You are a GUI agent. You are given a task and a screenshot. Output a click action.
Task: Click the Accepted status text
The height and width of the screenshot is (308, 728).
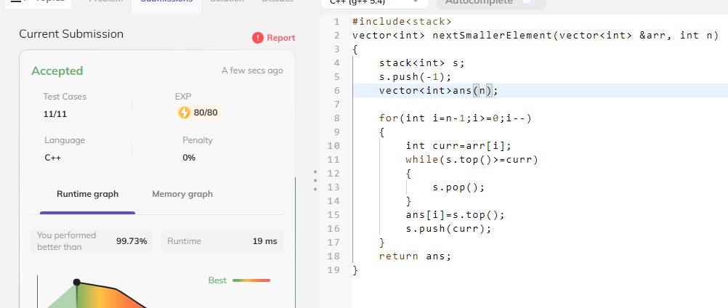(x=57, y=71)
